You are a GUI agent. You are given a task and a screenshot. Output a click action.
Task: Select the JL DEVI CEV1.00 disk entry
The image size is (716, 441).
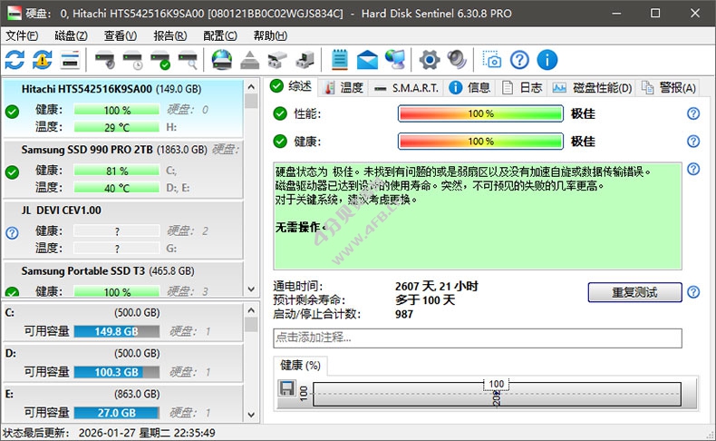[x=123, y=230]
